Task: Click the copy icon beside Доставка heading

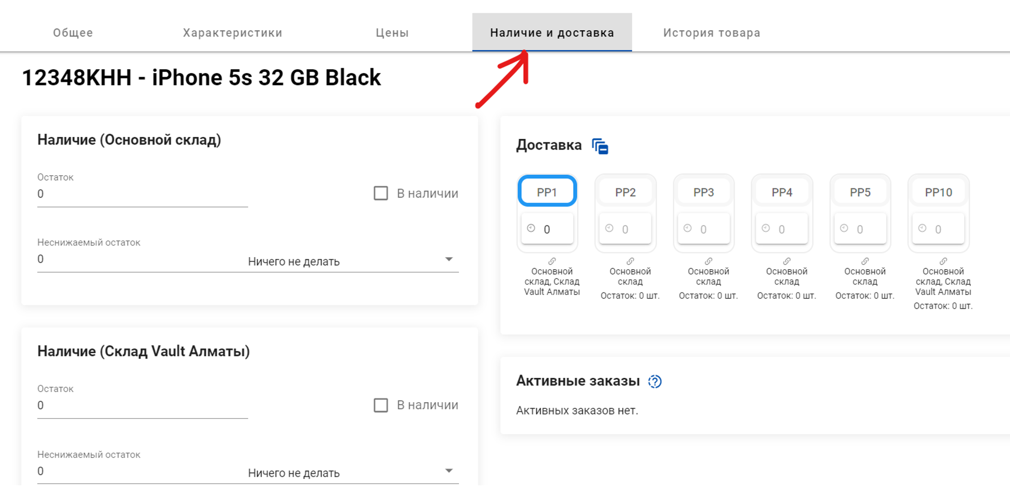Action: point(600,146)
